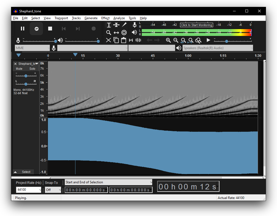
Task: Open the Effect menu
Action: (105, 18)
